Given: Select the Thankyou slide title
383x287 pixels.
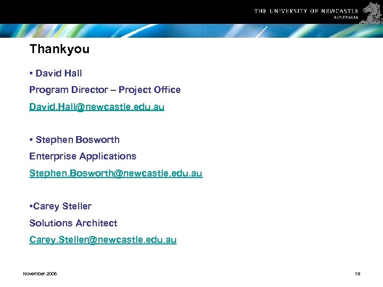Looking at the screenshot, I should point(60,49).
